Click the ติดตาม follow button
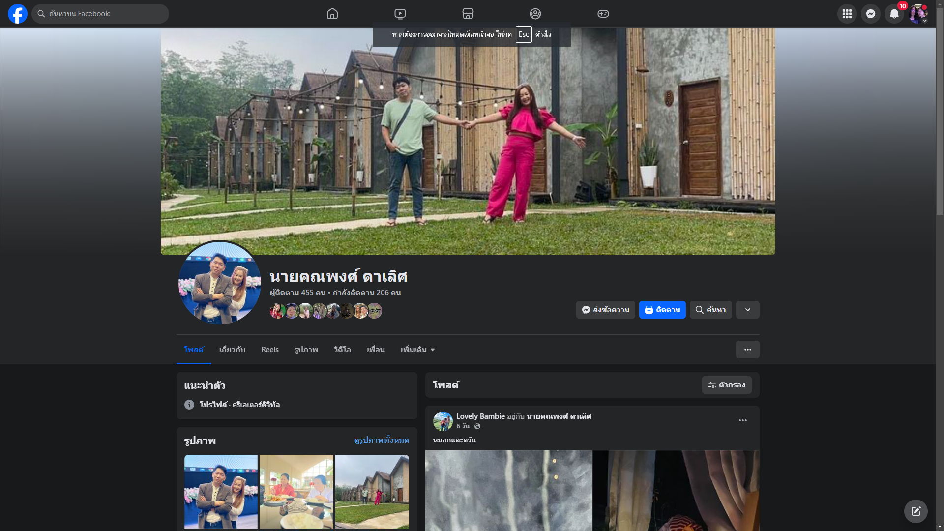 [x=662, y=310]
